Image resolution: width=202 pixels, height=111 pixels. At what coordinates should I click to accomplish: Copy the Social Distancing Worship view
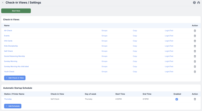coord(135,56)
